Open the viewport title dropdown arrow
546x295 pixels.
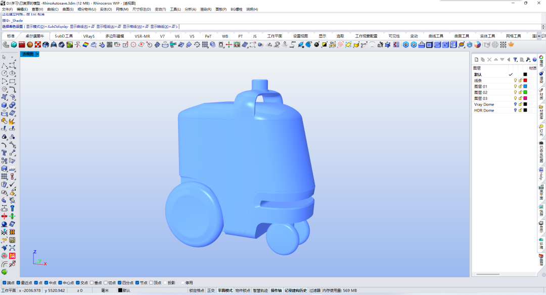37,54
